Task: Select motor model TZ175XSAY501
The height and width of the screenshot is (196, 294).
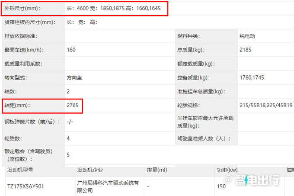Action: point(26,186)
